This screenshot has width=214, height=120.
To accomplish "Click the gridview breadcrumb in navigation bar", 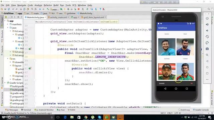I will pyautogui.click(x=70, y=13).
